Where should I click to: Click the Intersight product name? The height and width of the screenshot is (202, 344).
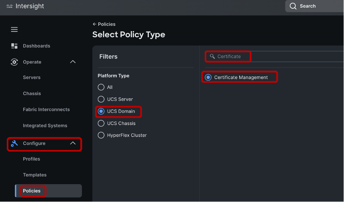click(x=30, y=6)
